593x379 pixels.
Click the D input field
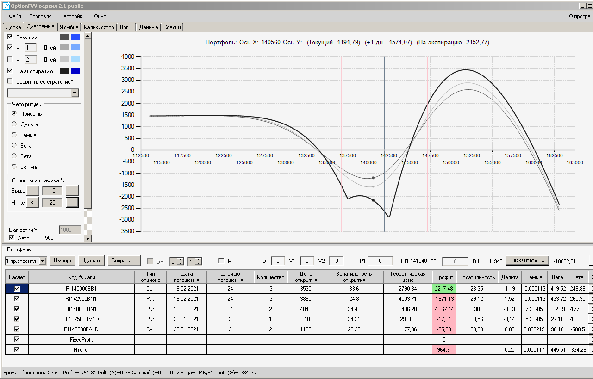pos(278,261)
